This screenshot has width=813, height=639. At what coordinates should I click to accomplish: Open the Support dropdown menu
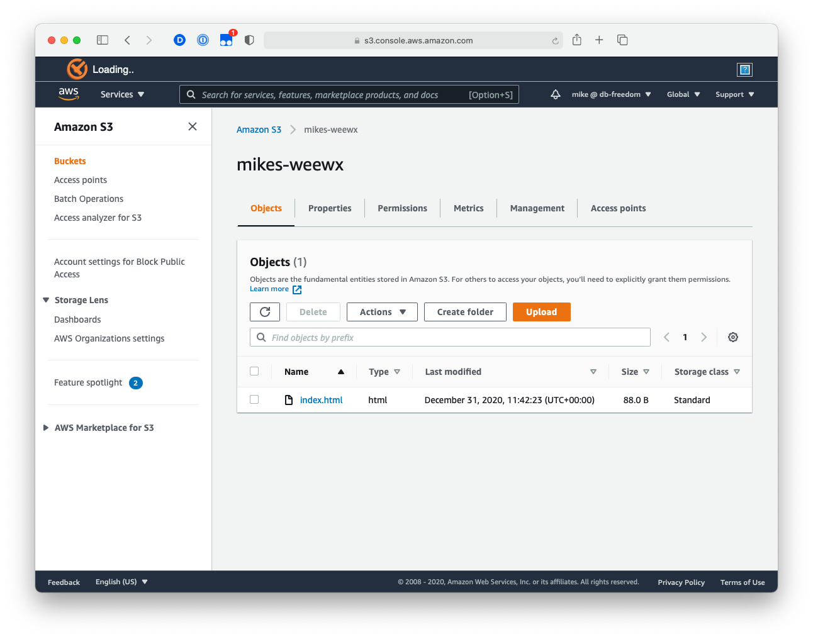734,94
